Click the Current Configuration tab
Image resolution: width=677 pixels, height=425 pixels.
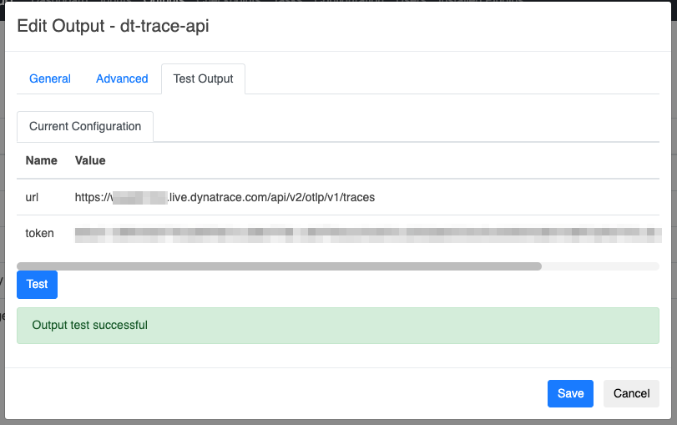85,127
